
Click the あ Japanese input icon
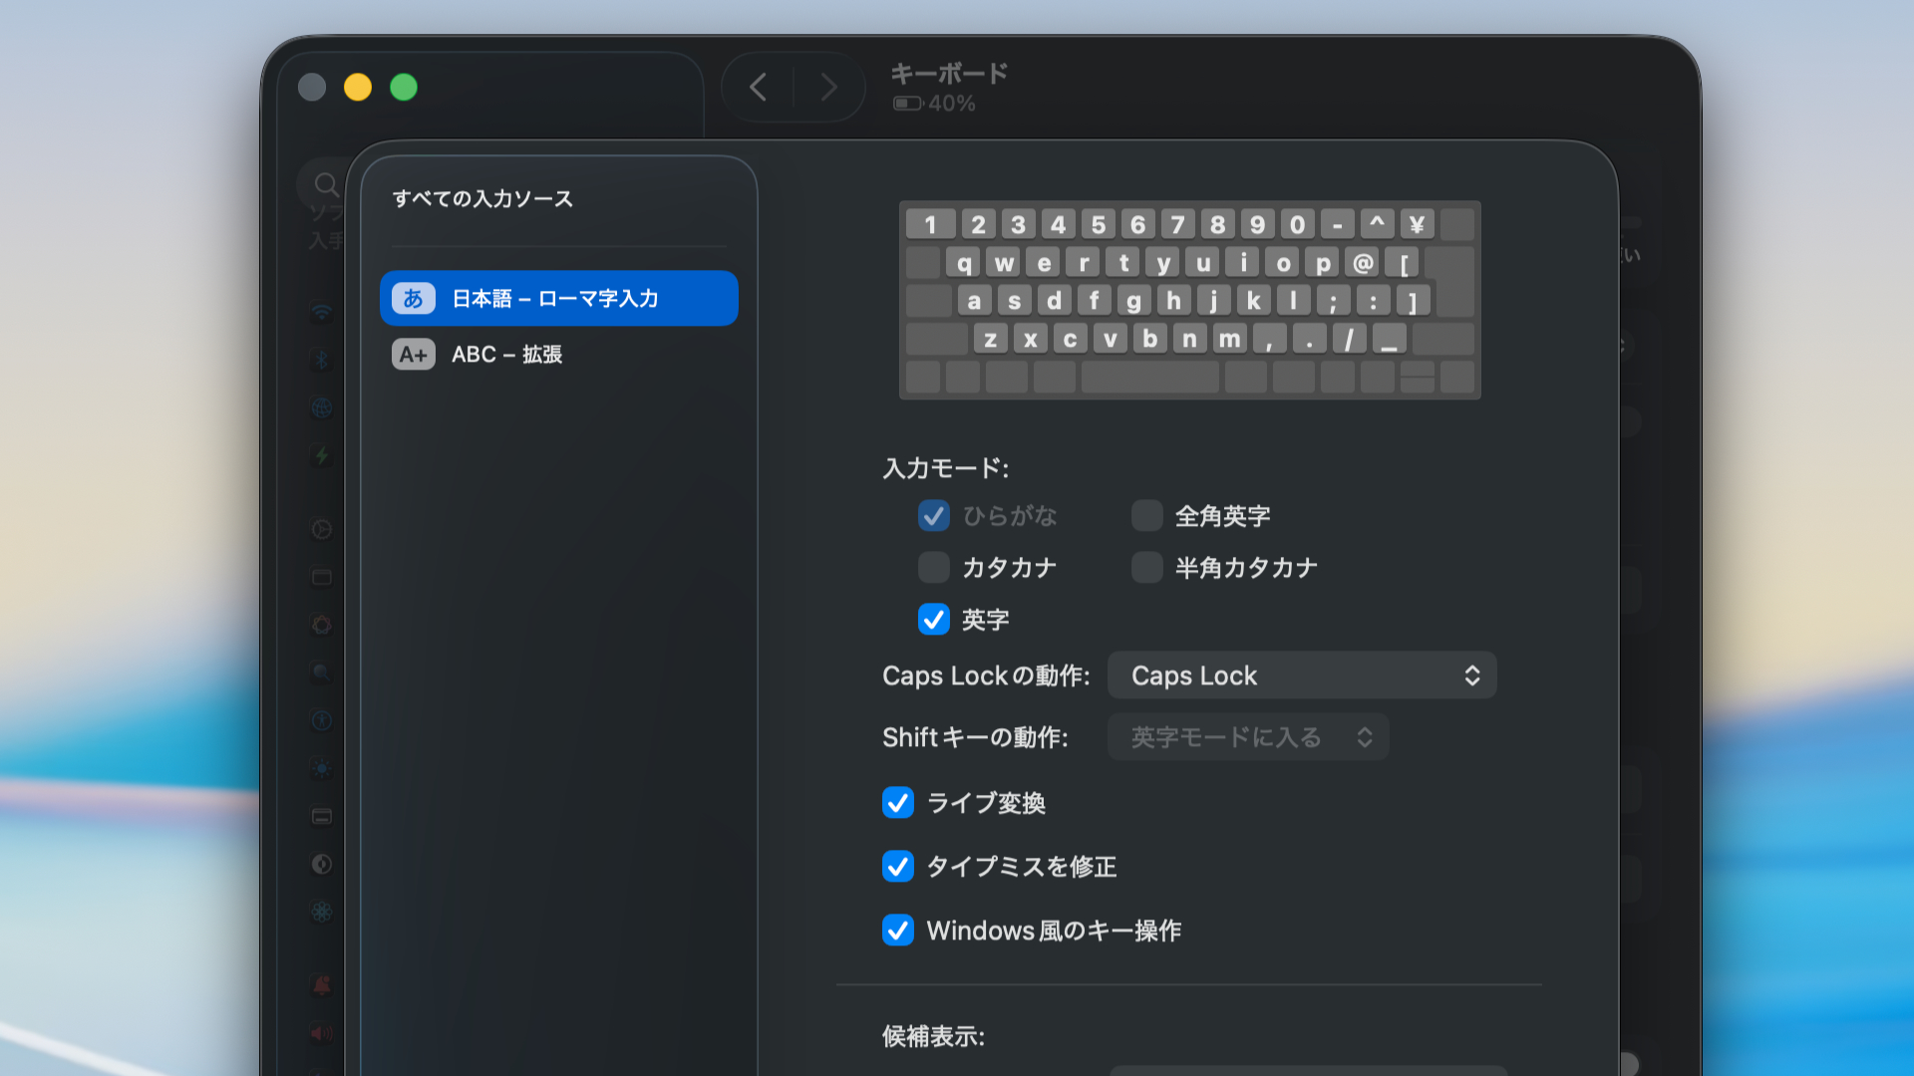pyautogui.click(x=413, y=298)
